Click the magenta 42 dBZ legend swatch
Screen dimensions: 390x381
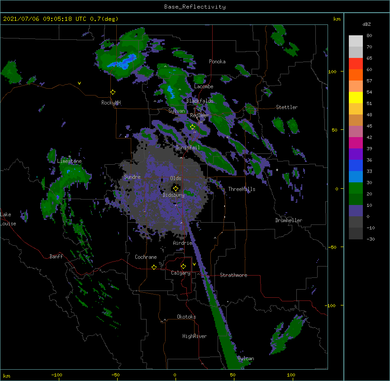(356, 143)
